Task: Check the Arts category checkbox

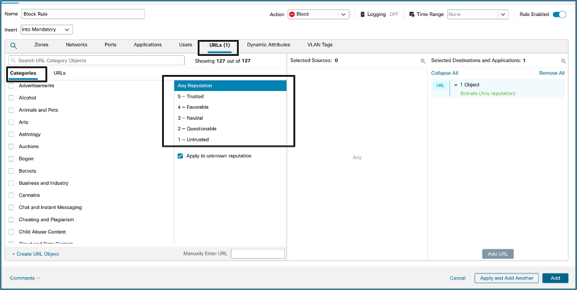Action: pos(12,122)
